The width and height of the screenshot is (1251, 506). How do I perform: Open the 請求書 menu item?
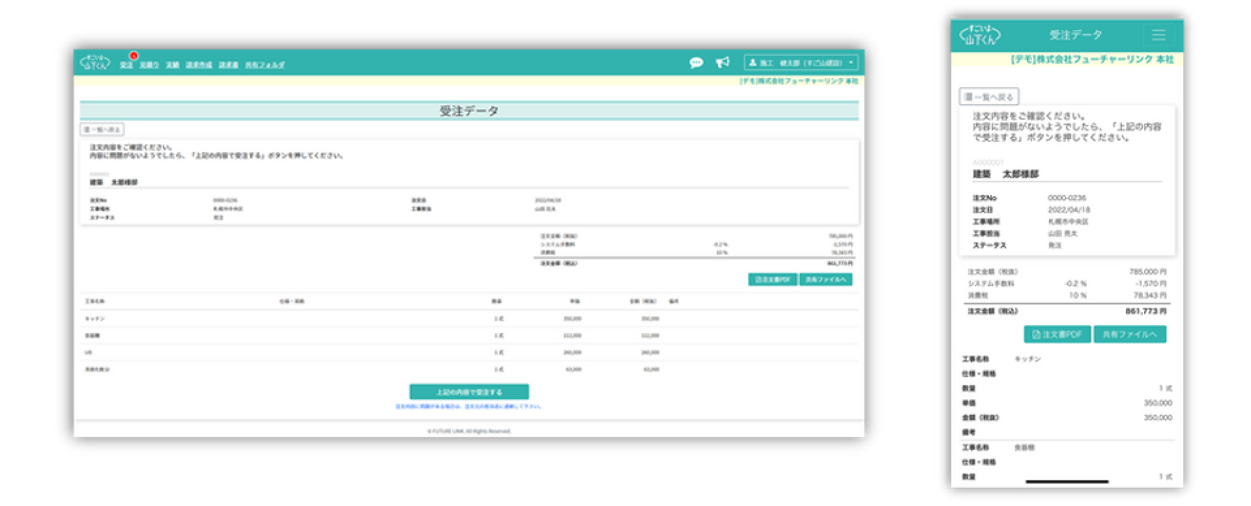click(x=228, y=65)
